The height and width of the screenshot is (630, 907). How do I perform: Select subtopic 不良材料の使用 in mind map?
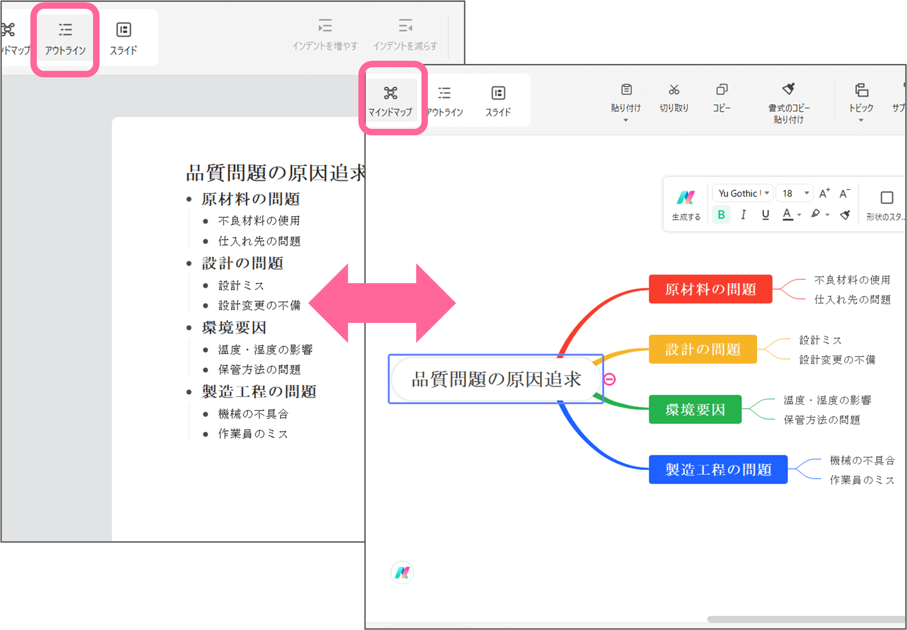tap(852, 280)
